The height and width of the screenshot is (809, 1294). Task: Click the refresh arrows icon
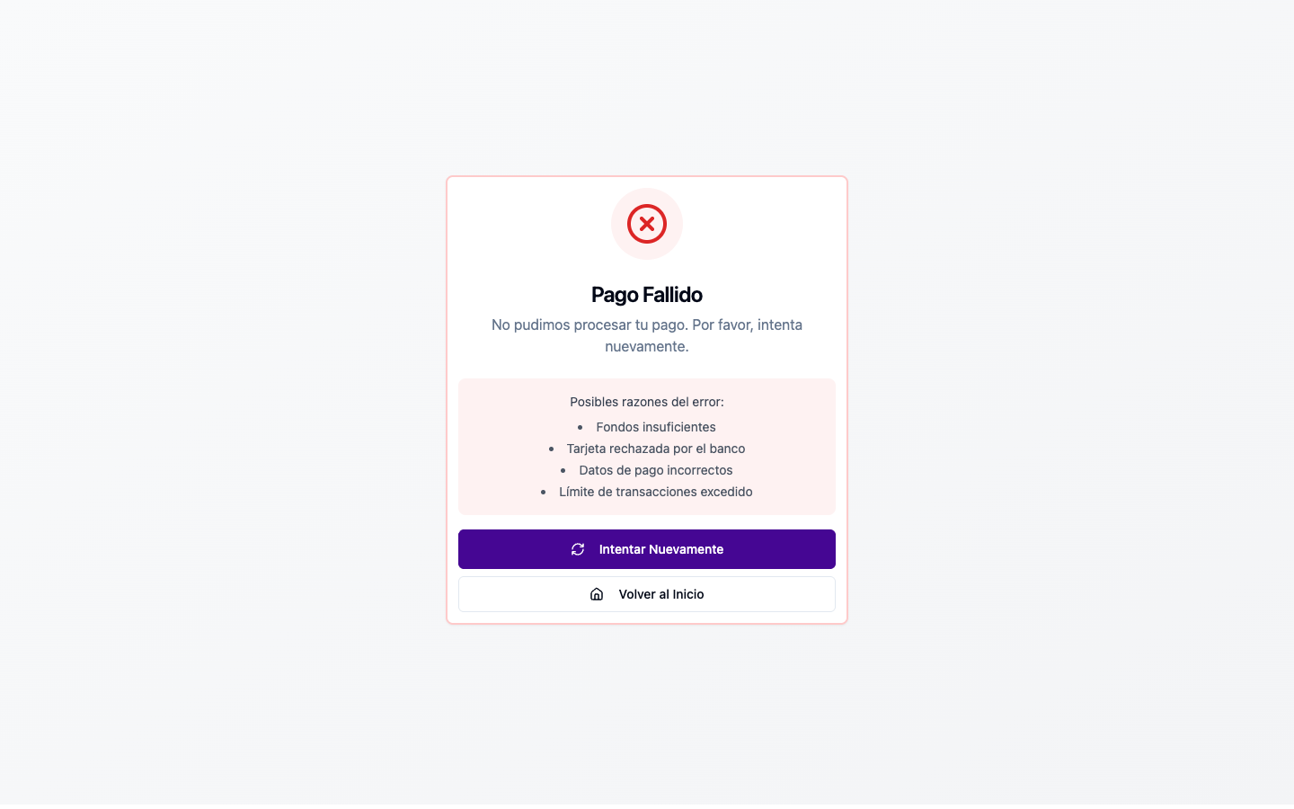pos(578,549)
